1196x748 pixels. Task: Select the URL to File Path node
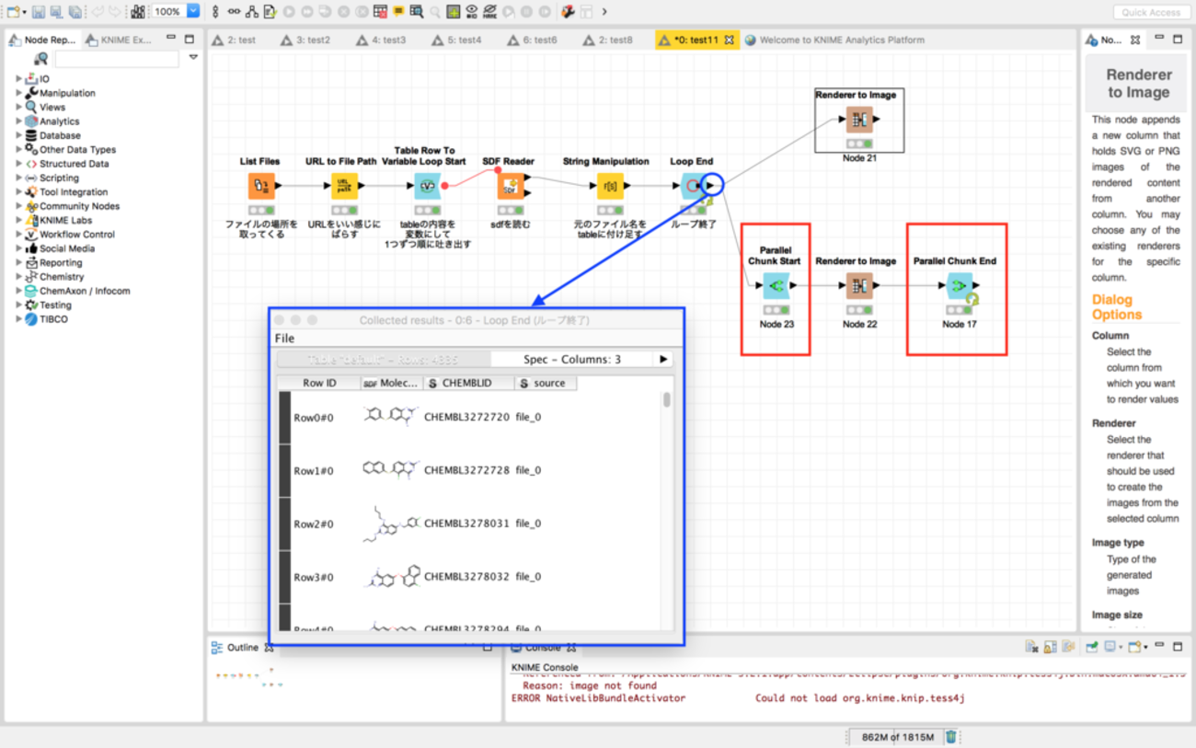coord(344,187)
